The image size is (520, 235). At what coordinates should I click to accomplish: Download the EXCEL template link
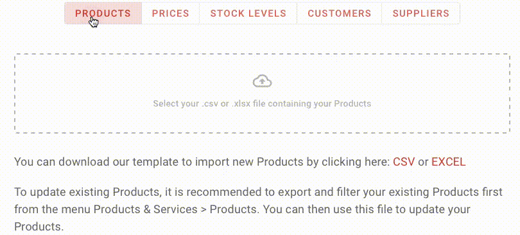click(448, 162)
